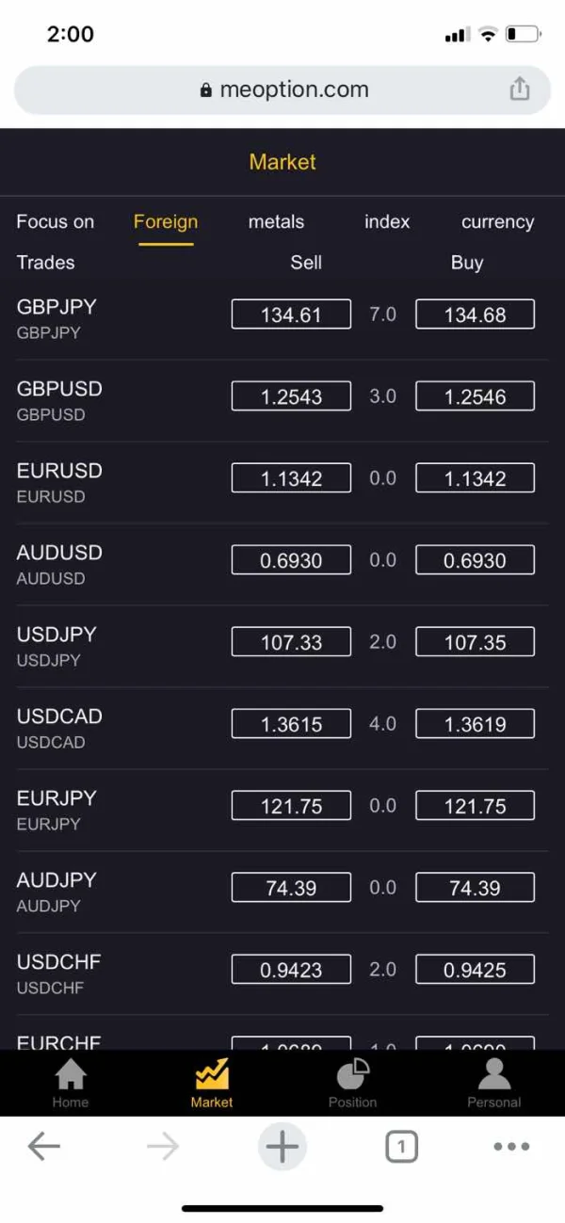Tap the Home icon in bottom navigation
The height and width of the screenshot is (1223, 565).
point(71,1081)
